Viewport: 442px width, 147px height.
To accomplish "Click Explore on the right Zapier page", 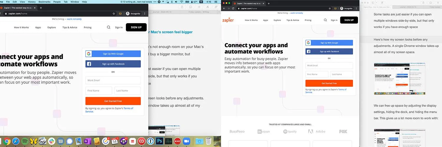I will point(277,20).
